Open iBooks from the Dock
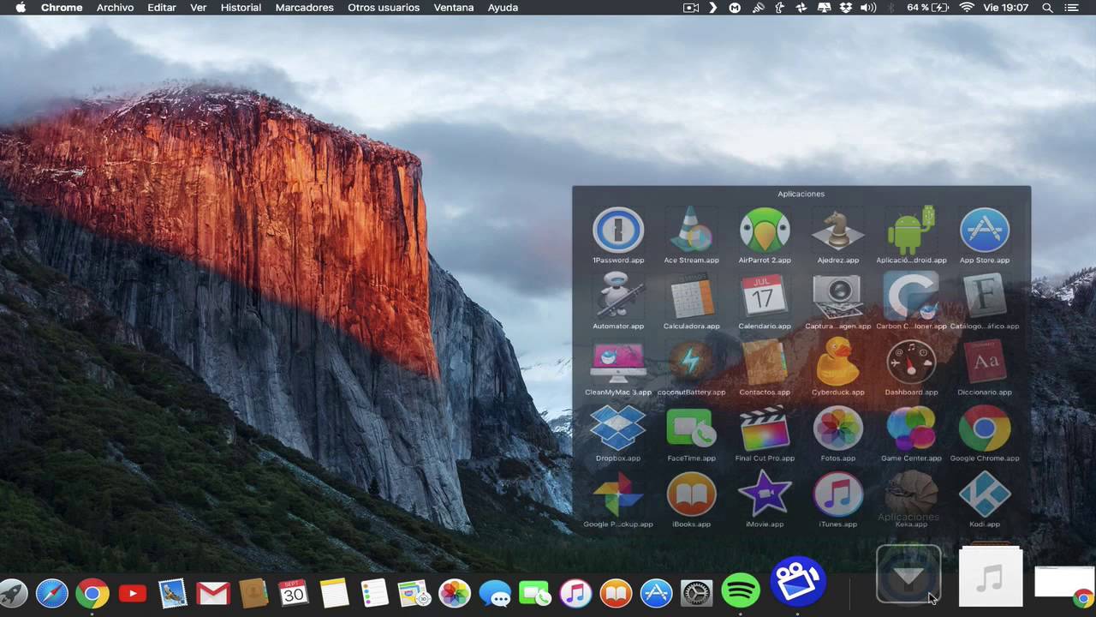Viewport: 1096px width, 617px height. 616,593
